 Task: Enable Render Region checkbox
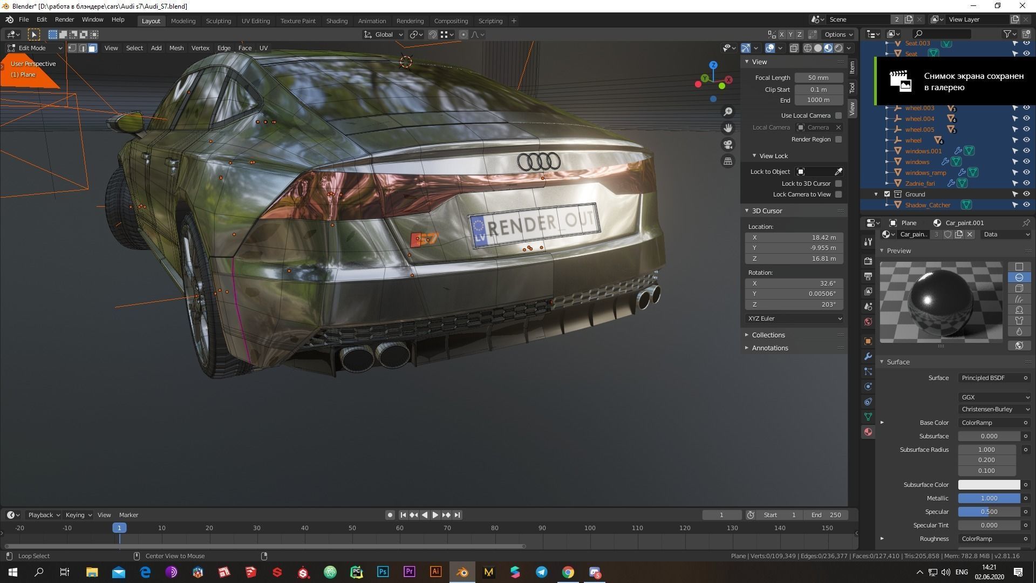click(x=838, y=139)
